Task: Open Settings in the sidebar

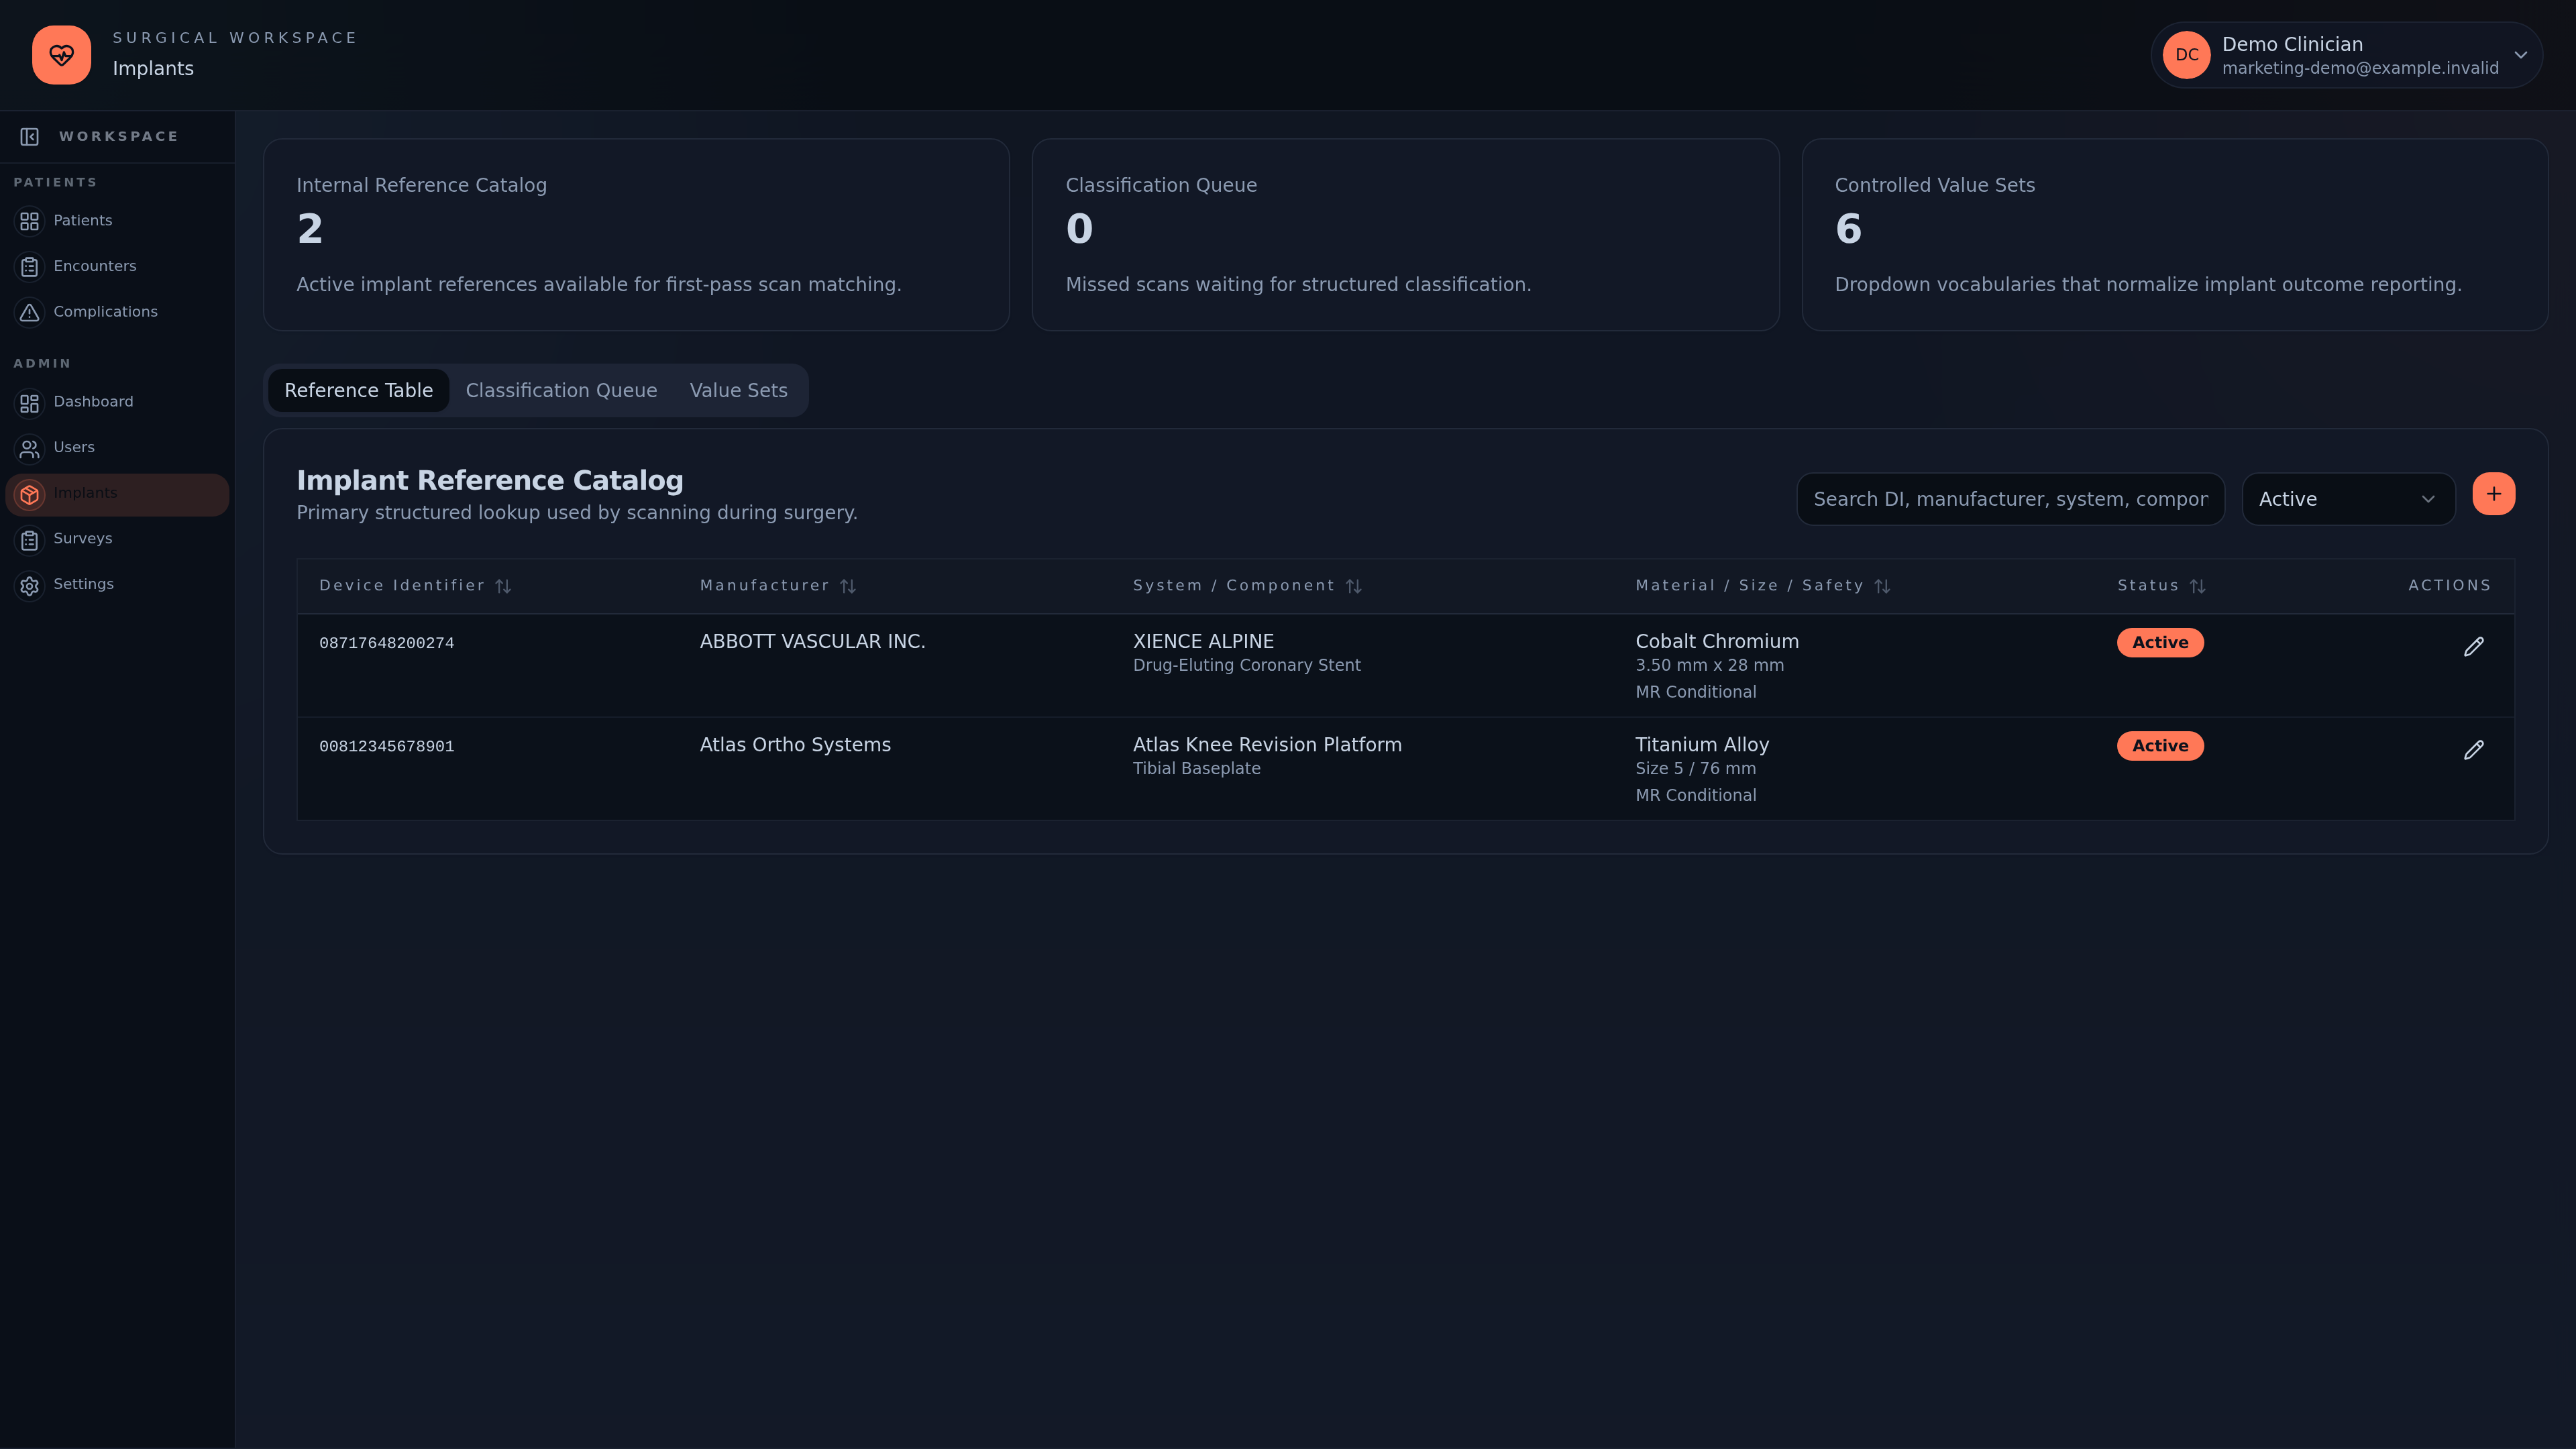Action: [x=118, y=585]
